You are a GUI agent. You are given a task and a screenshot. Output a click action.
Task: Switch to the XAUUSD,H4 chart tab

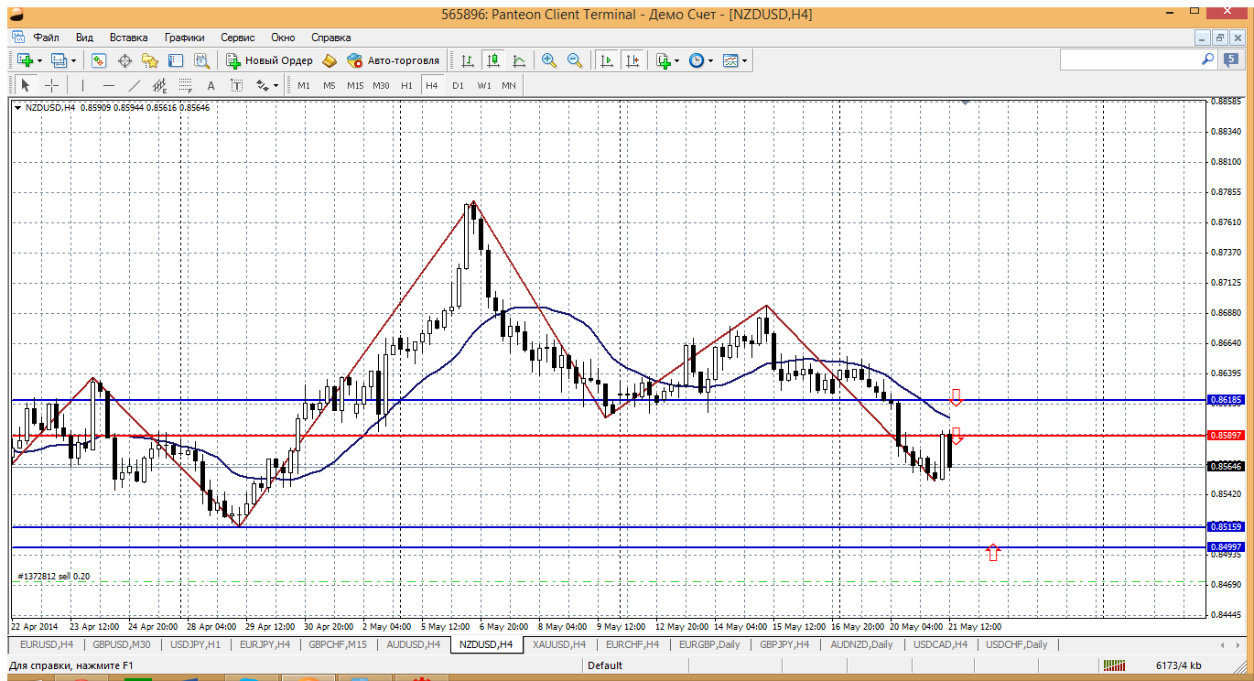(x=557, y=644)
